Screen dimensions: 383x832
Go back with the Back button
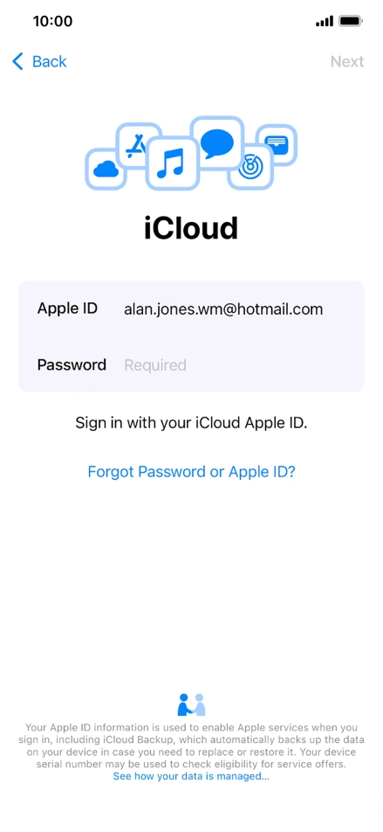pyautogui.click(x=39, y=61)
